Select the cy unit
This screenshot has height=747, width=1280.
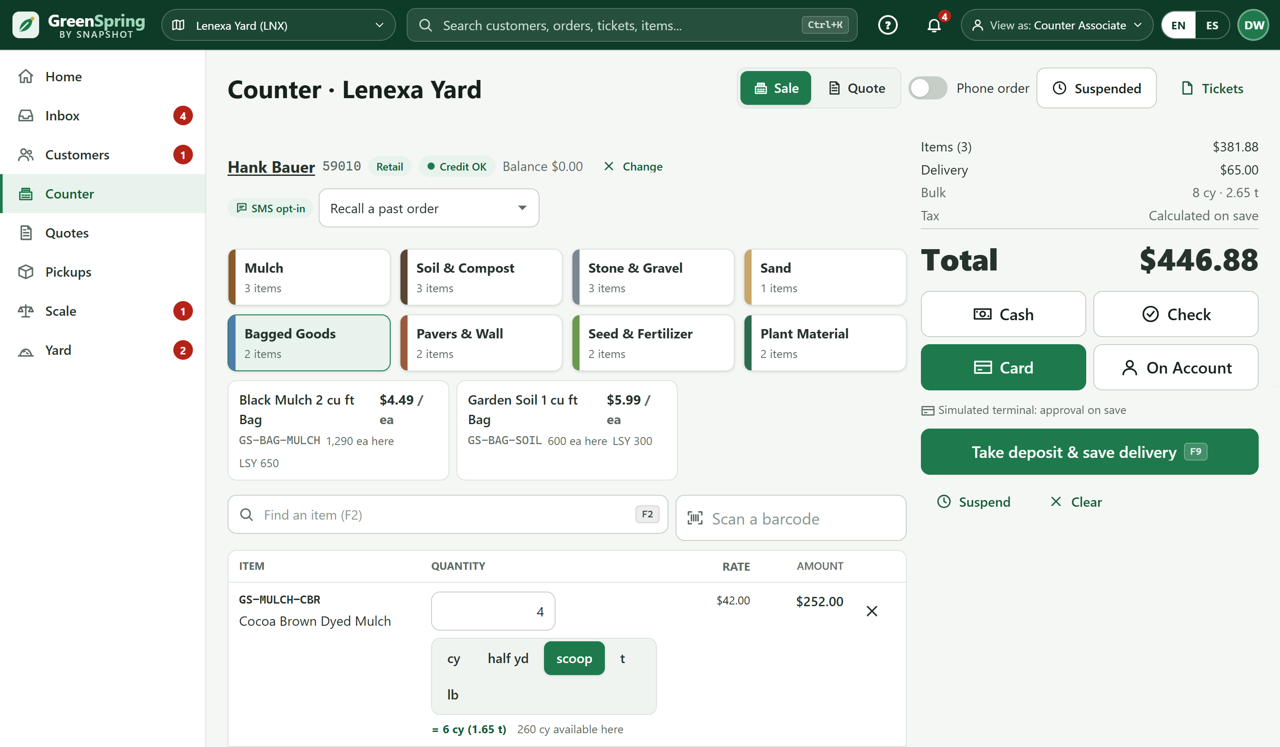tap(454, 658)
